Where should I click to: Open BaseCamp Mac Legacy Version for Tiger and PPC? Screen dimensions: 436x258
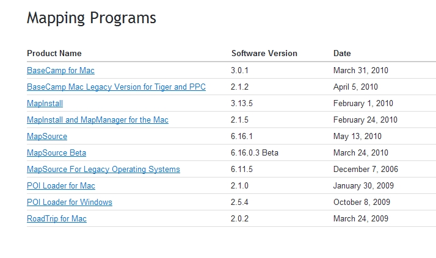pyautogui.click(x=116, y=87)
